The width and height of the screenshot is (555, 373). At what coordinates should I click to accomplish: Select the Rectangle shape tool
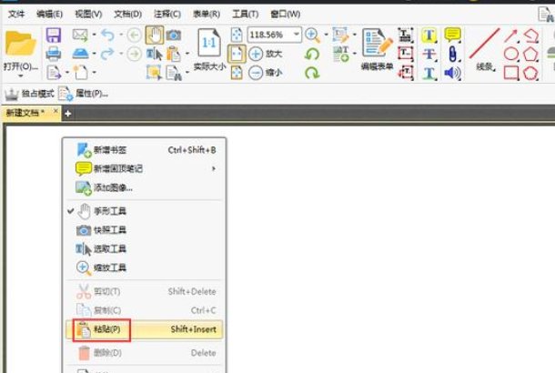511,73
